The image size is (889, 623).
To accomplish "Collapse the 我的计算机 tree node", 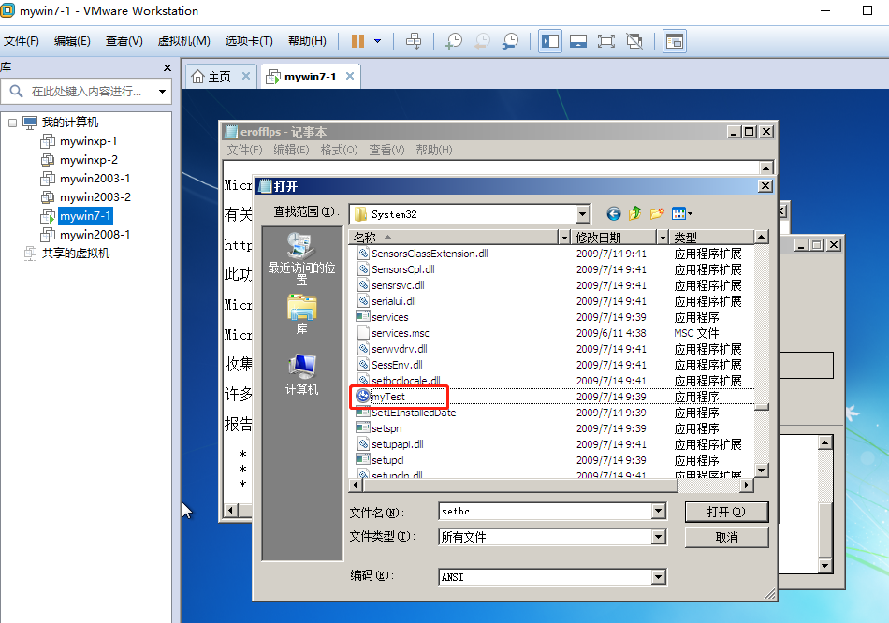I will point(12,123).
